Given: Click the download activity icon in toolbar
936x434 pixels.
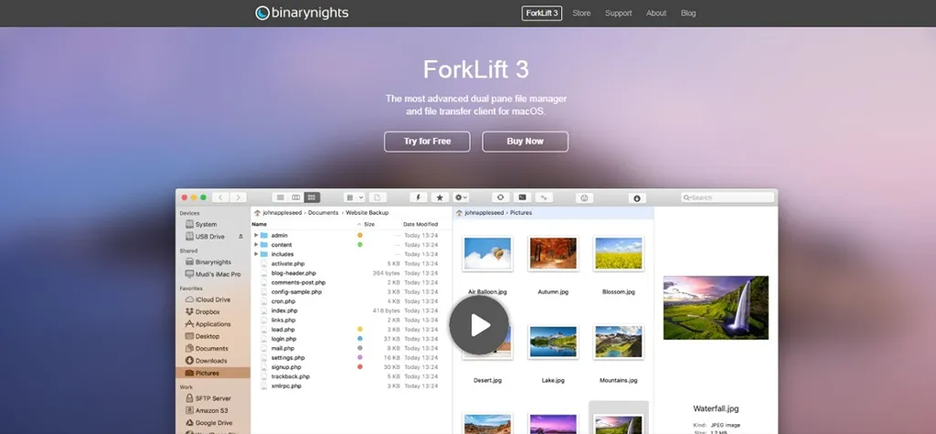Looking at the screenshot, I should point(637,197).
